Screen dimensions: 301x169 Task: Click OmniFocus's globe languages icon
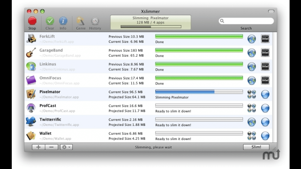(x=252, y=80)
